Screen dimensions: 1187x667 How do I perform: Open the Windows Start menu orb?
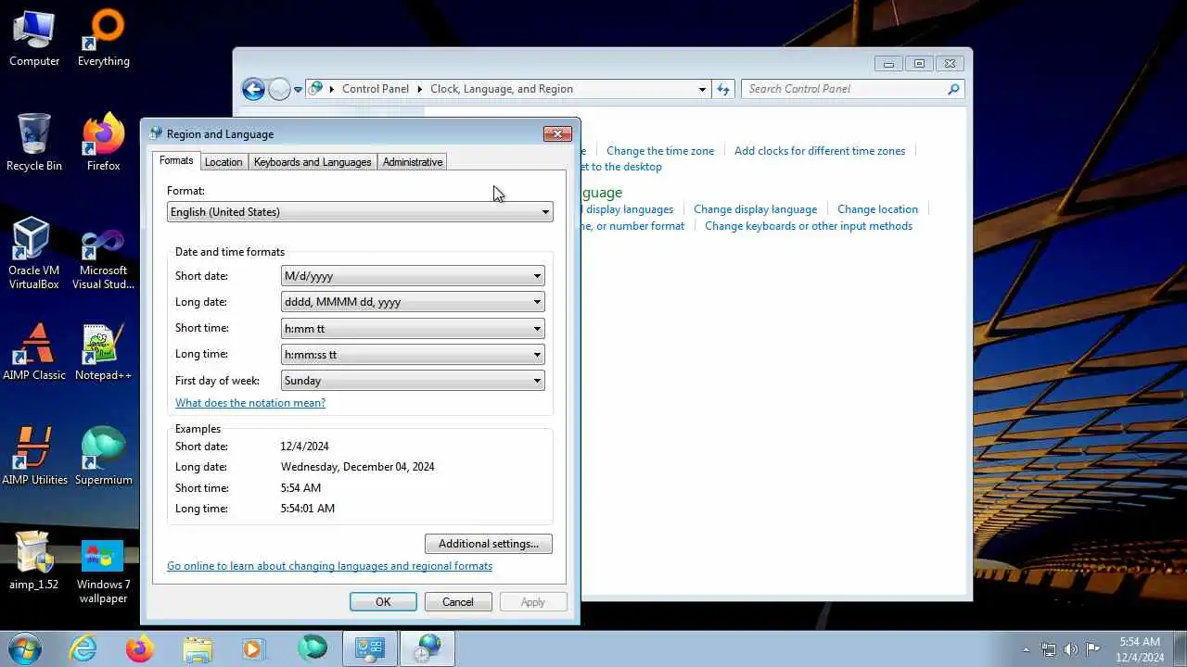point(23,648)
